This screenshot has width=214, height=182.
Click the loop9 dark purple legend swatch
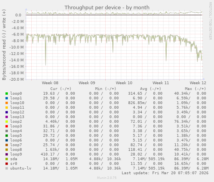click(x=7, y=154)
